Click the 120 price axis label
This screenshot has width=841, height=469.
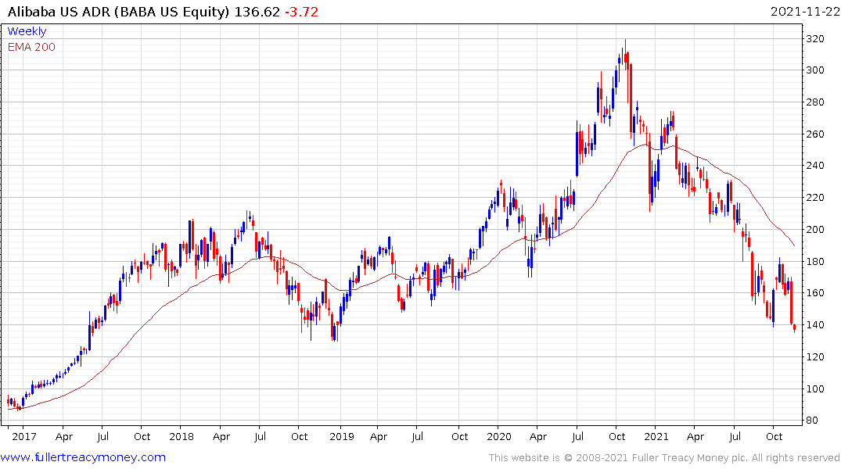point(815,357)
